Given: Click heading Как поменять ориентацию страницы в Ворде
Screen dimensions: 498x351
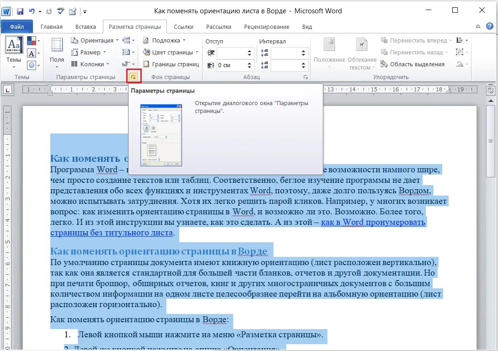Looking at the screenshot, I should pyautogui.click(x=159, y=251).
